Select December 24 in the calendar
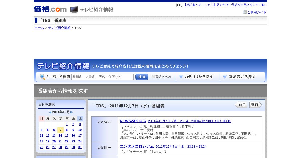Viewport: 301px width, 158px height. [80, 141]
